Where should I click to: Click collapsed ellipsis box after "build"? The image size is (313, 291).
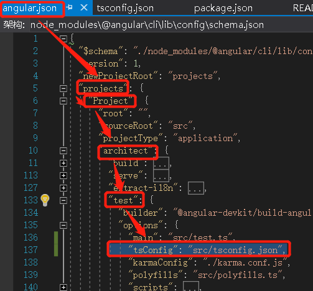tap(161, 163)
